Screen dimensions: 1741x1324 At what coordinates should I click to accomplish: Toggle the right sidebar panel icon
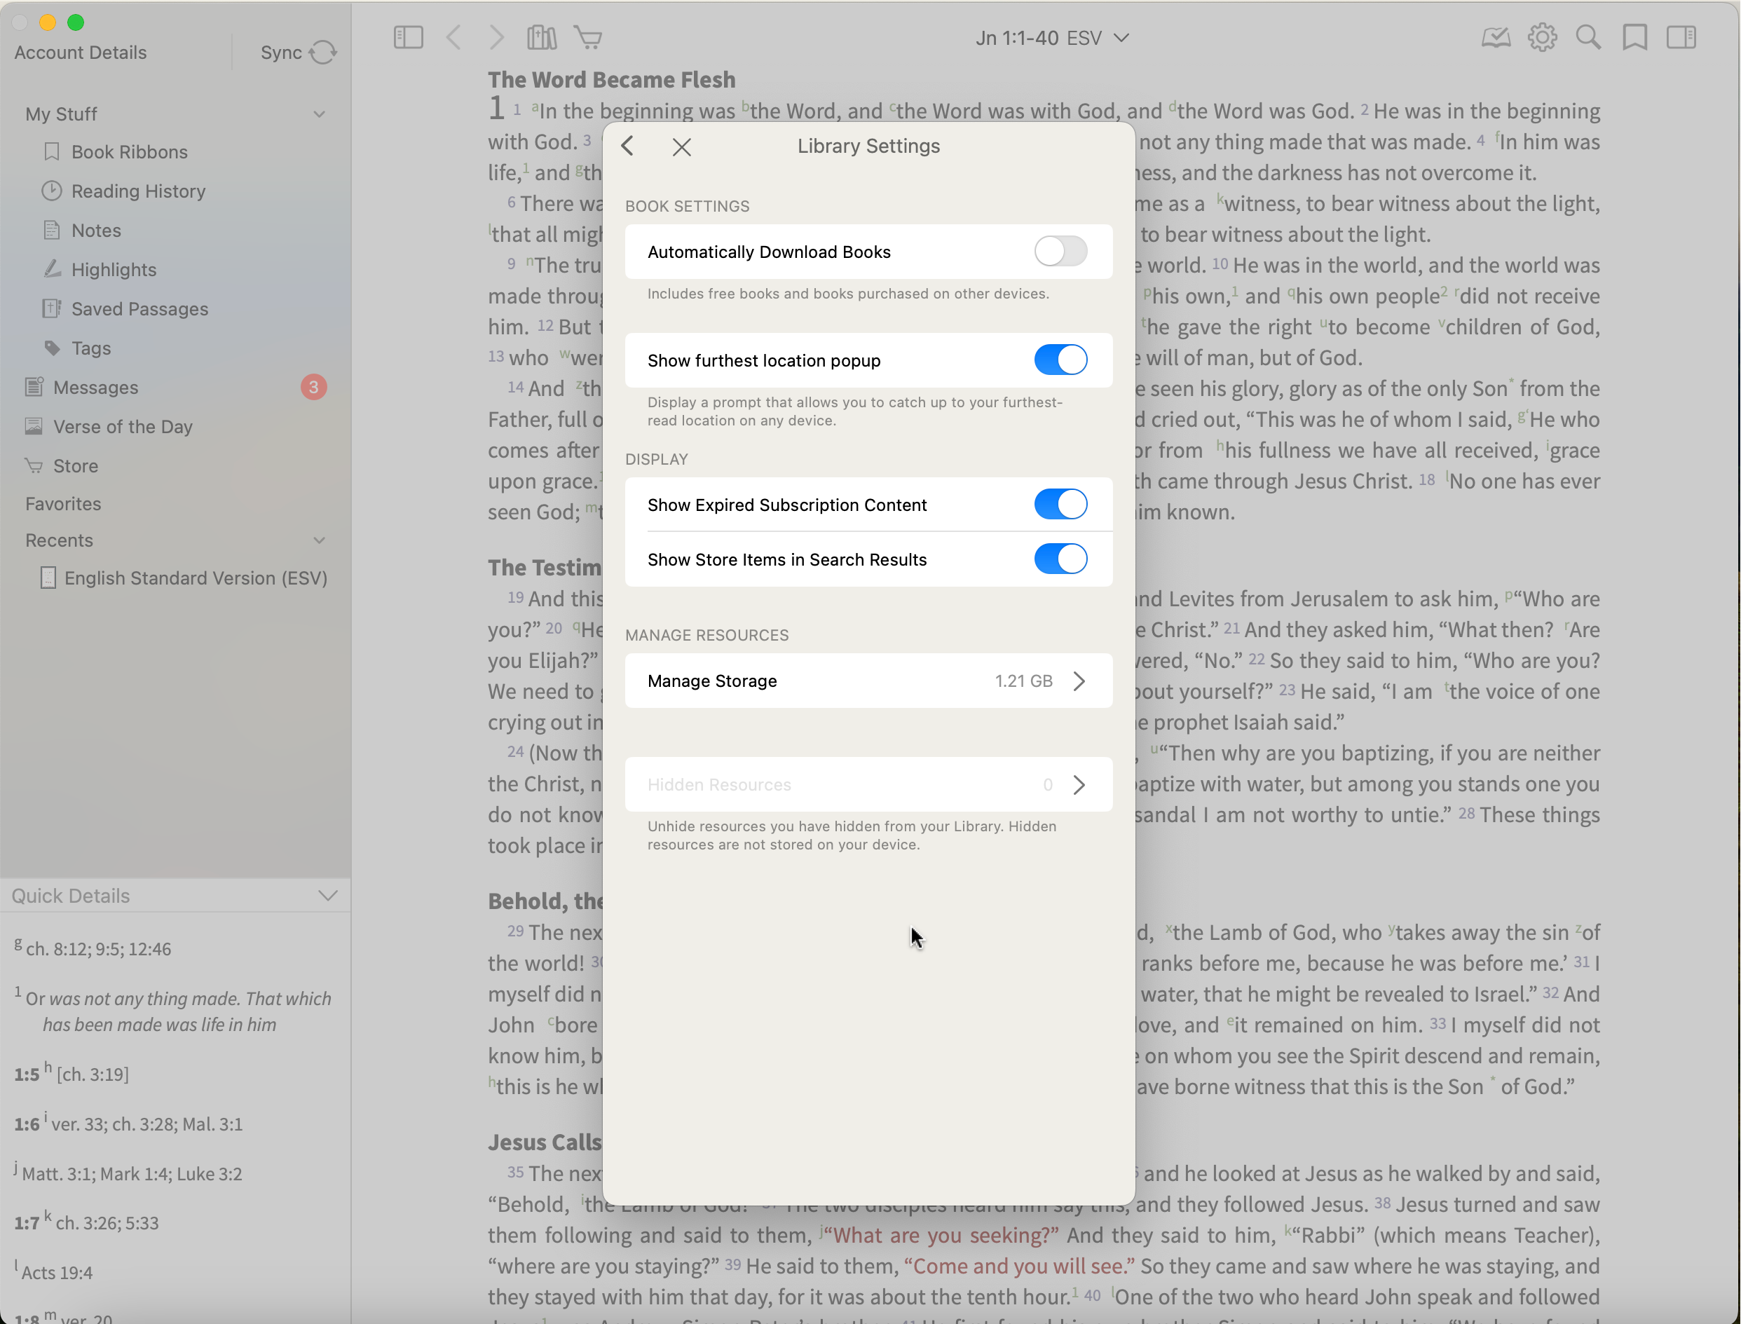pyautogui.click(x=1681, y=37)
